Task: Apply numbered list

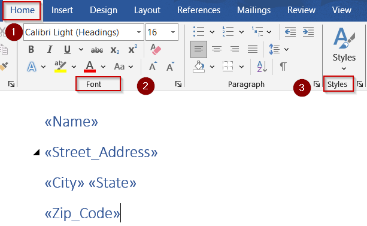Action: 228,31
